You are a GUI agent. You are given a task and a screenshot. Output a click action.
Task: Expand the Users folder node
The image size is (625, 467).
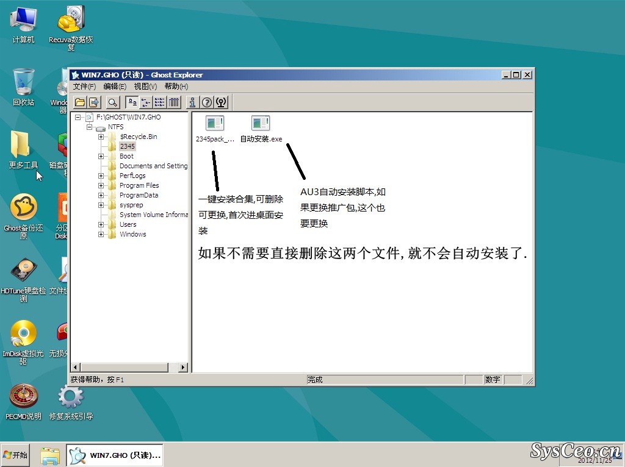(x=101, y=224)
